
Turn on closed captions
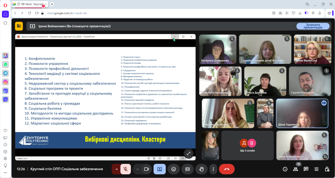tap(187, 169)
